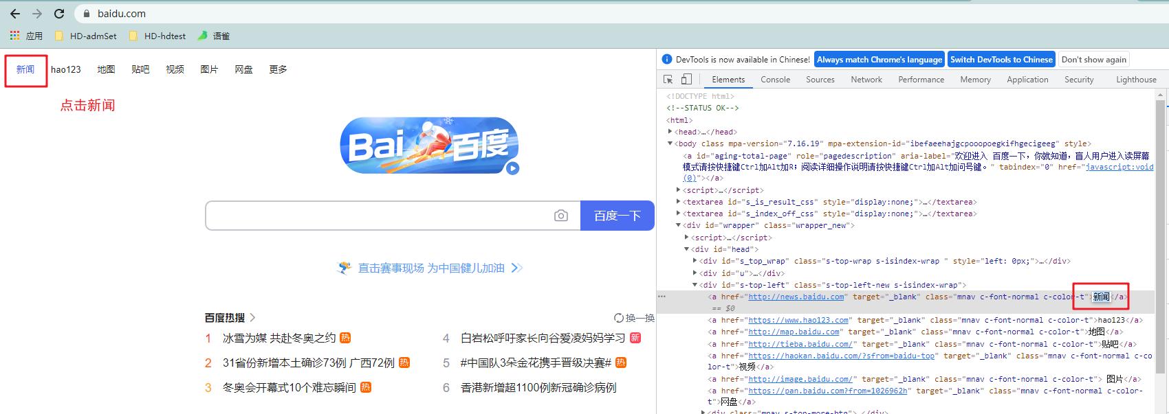Open the 应用 apps bookmark

[26, 36]
